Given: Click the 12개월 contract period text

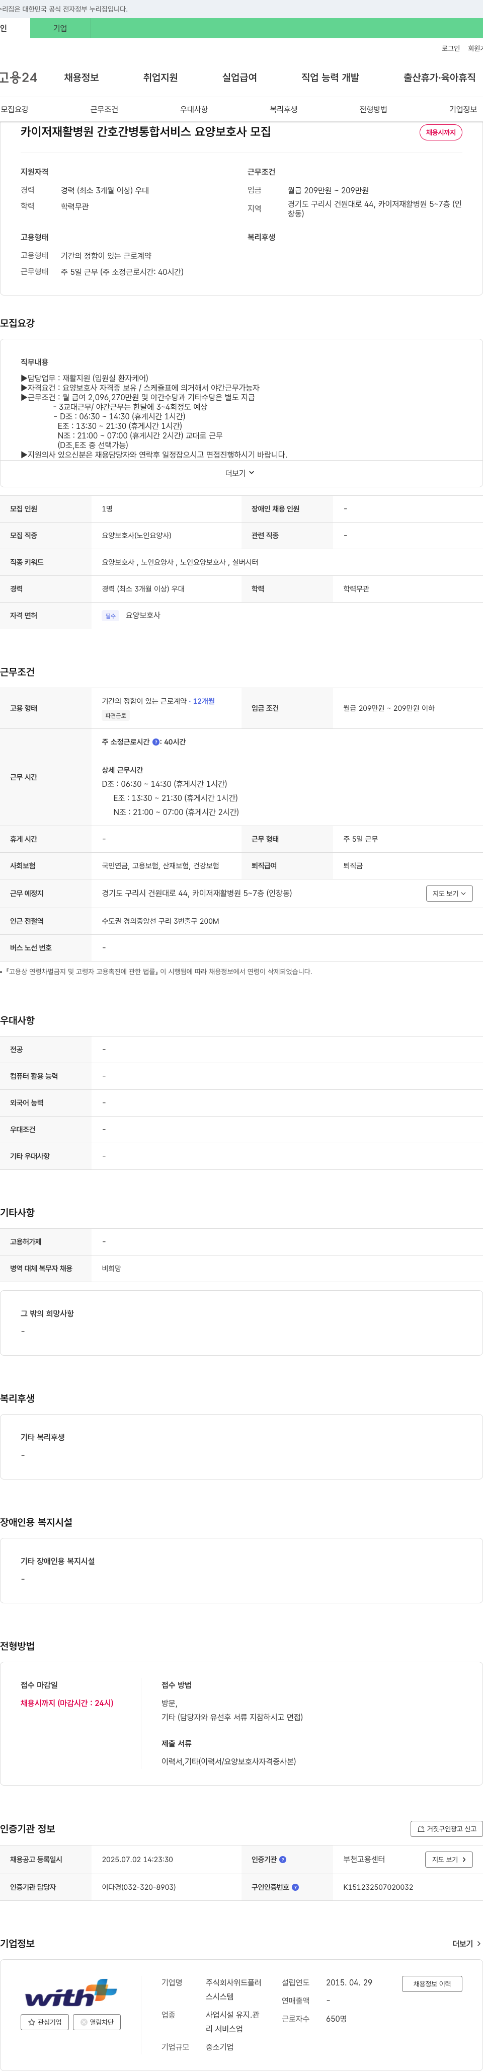Looking at the screenshot, I should (203, 701).
